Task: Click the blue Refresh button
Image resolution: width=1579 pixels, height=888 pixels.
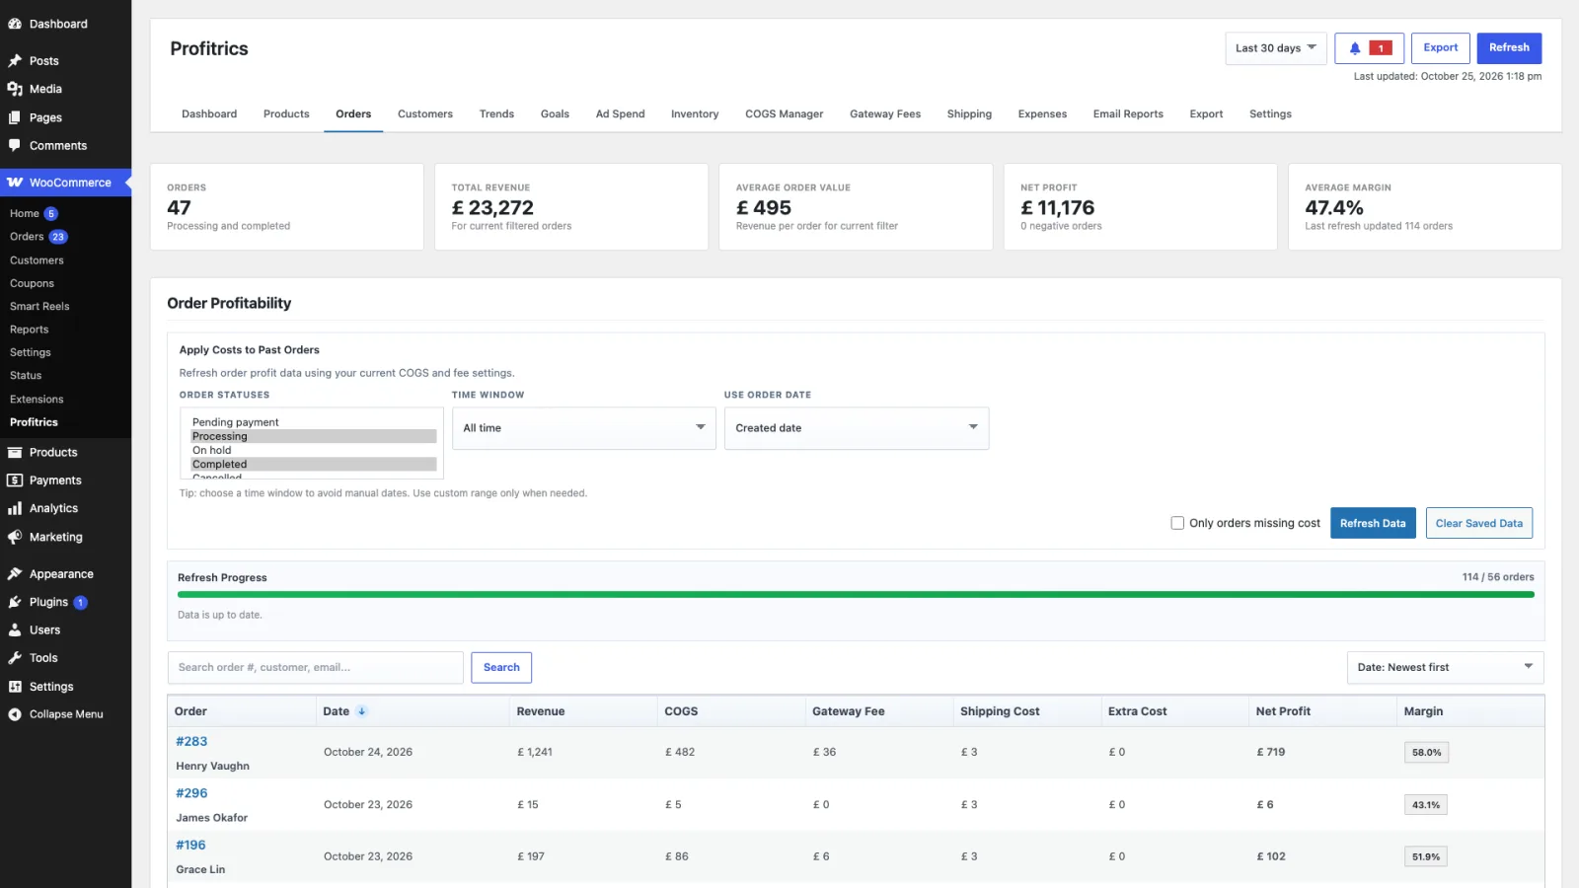Action: tap(1509, 48)
